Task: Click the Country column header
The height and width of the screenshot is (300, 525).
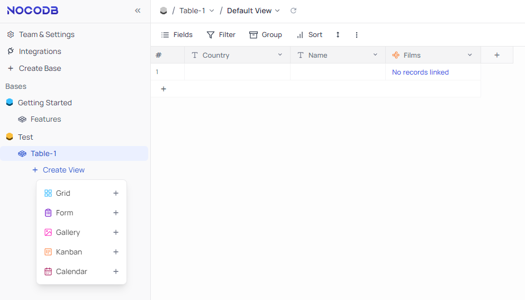Action: pyautogui.click(x=238, y=55)
